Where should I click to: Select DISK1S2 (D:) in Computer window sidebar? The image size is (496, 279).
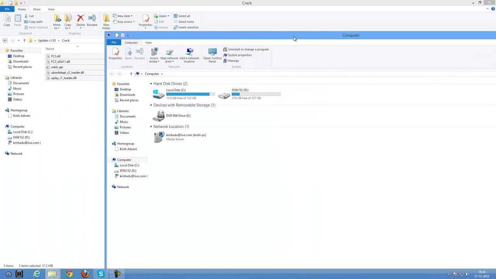pyautogui.click(x=128, y=170)
